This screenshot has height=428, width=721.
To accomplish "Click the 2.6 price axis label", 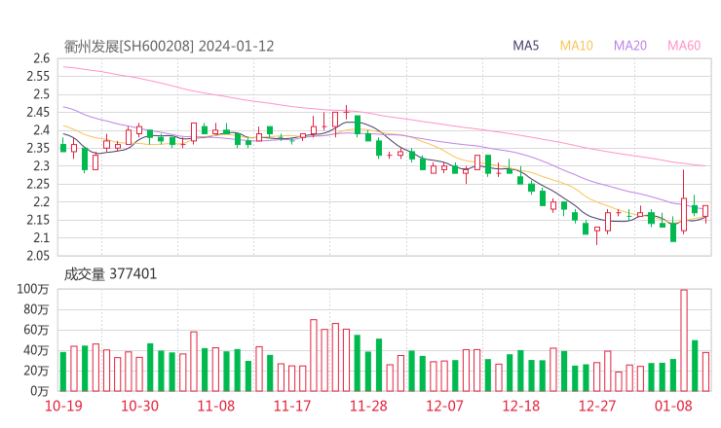I will (41, 58).
